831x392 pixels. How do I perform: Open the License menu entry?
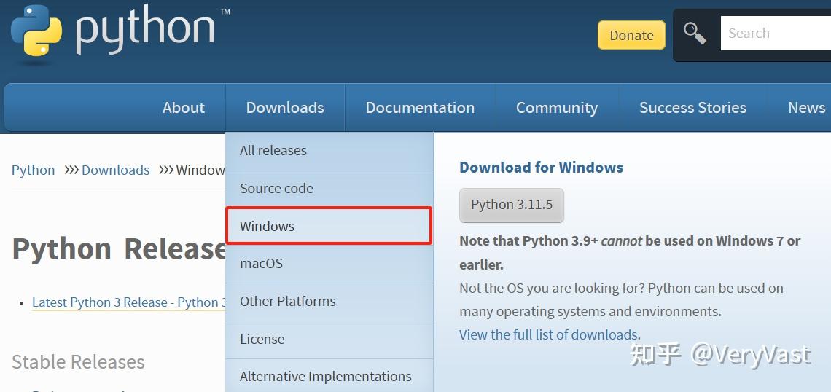pos(262,340)
